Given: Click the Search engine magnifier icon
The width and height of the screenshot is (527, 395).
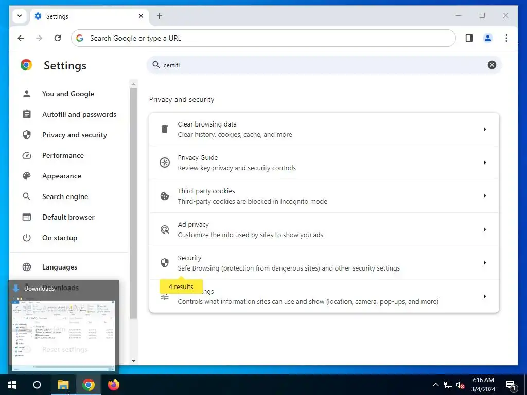Looking at the screenshot, I should [27, 196].
